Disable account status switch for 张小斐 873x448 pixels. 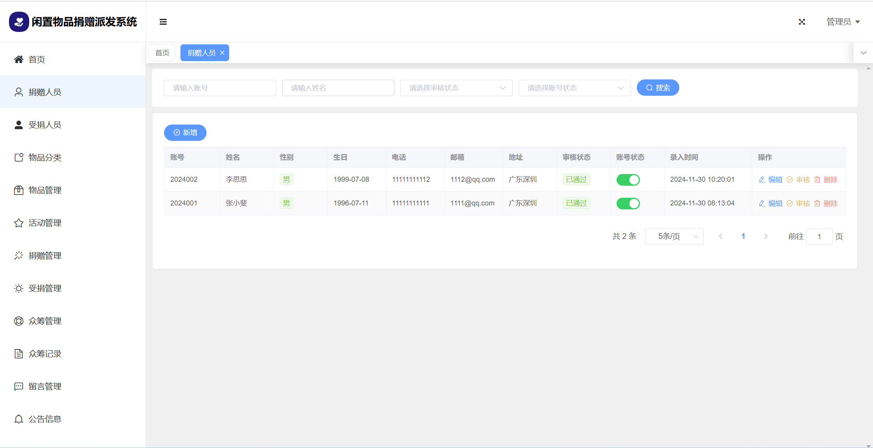628,203
